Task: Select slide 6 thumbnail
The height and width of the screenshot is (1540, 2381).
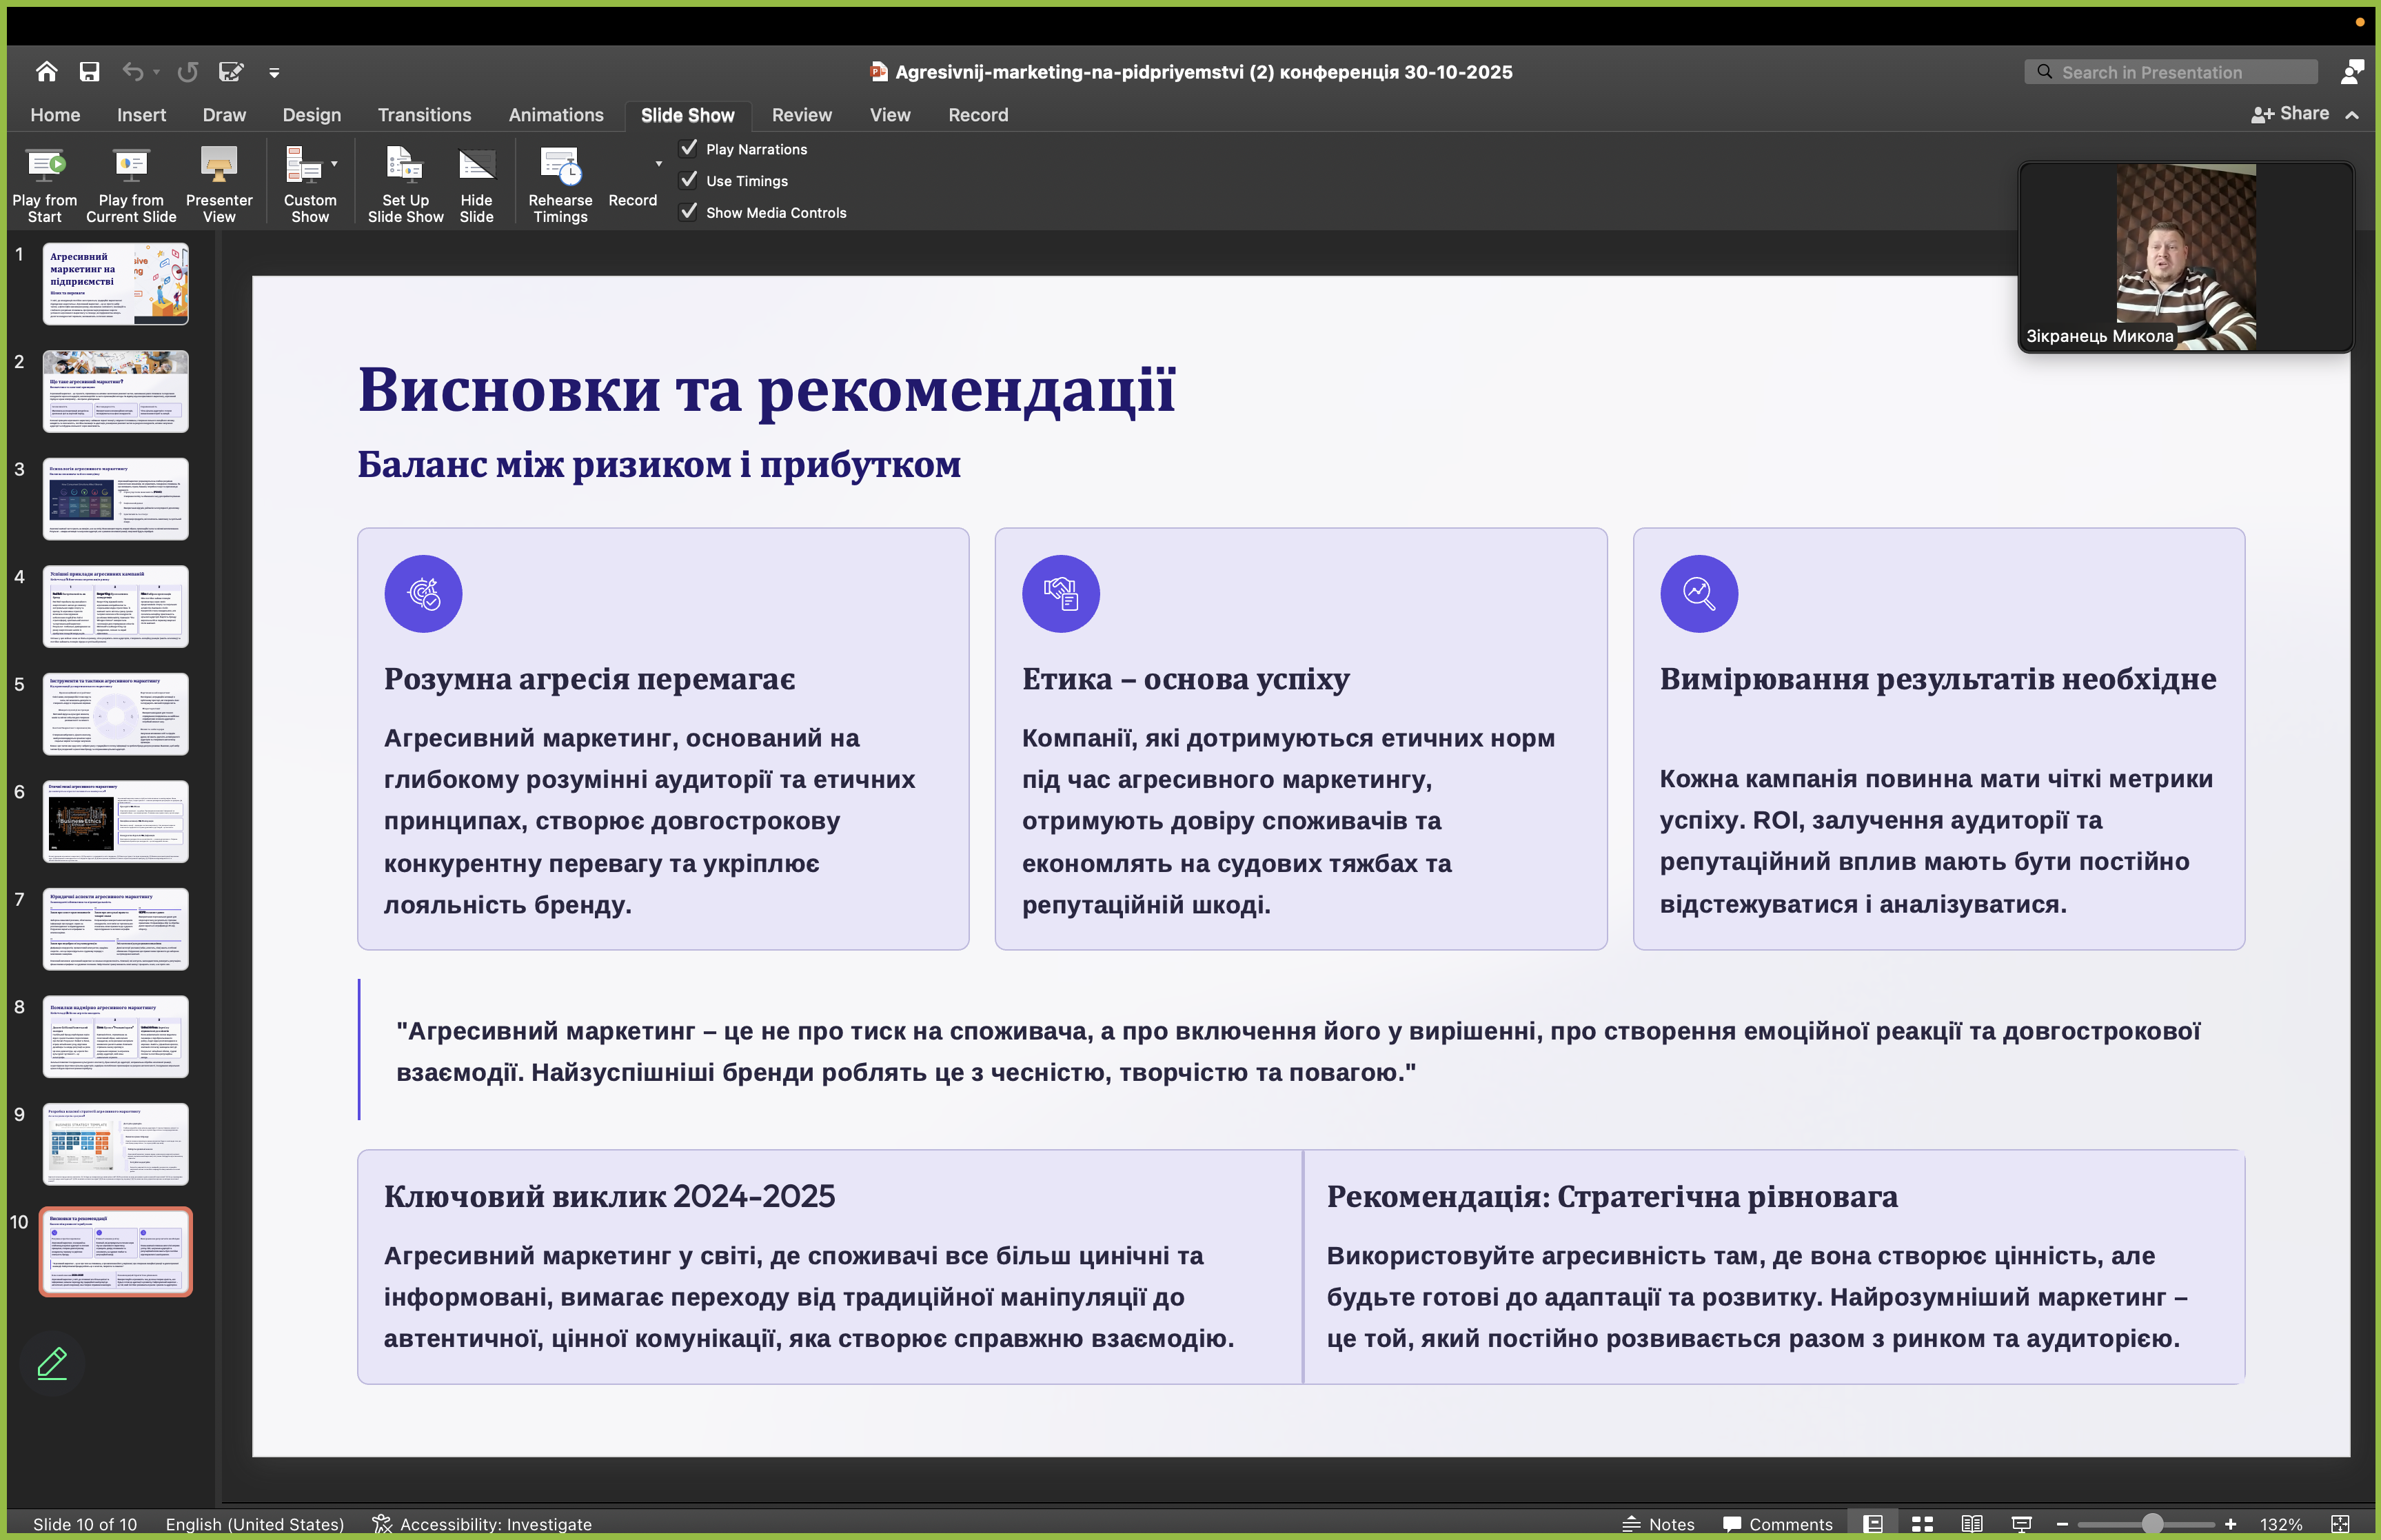Action: coord(115,822)
